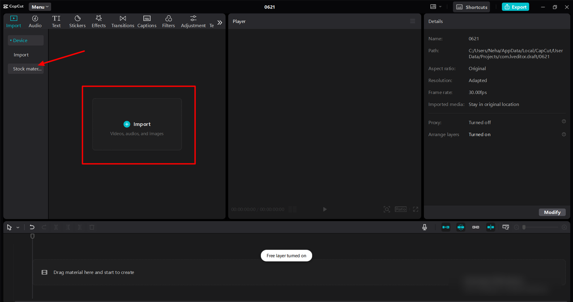Start voiceover recording with microphone

coord(424,227)
